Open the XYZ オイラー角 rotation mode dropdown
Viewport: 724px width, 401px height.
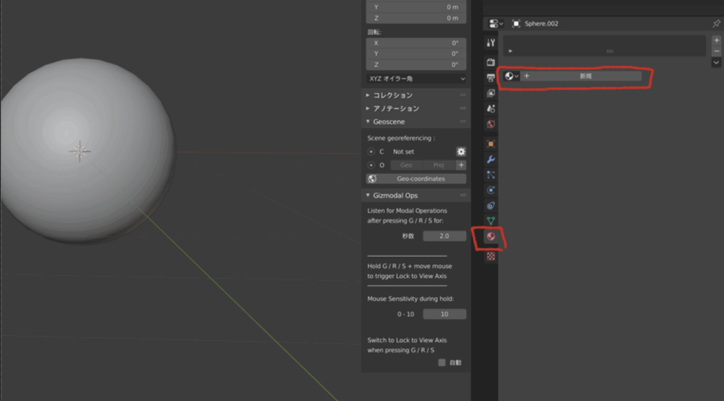pyautogui.click(x=416, y=79)
